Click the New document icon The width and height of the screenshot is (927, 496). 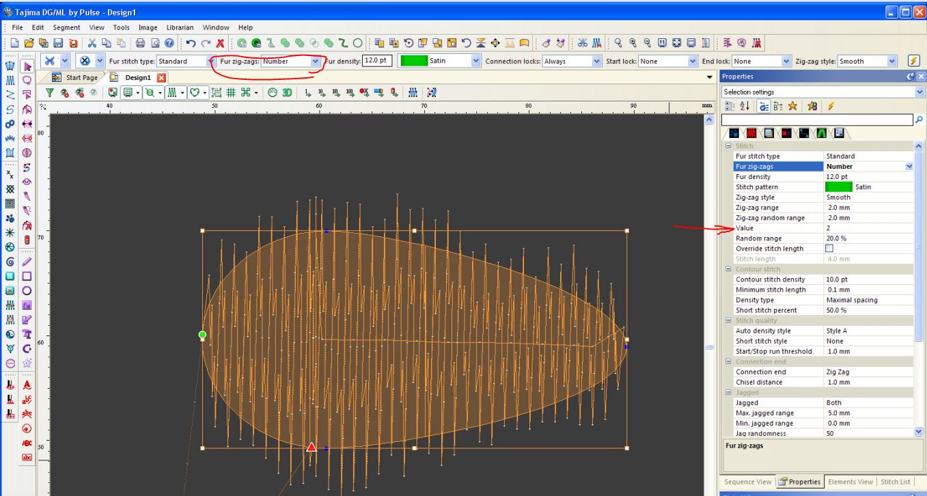tap(16, 44)
